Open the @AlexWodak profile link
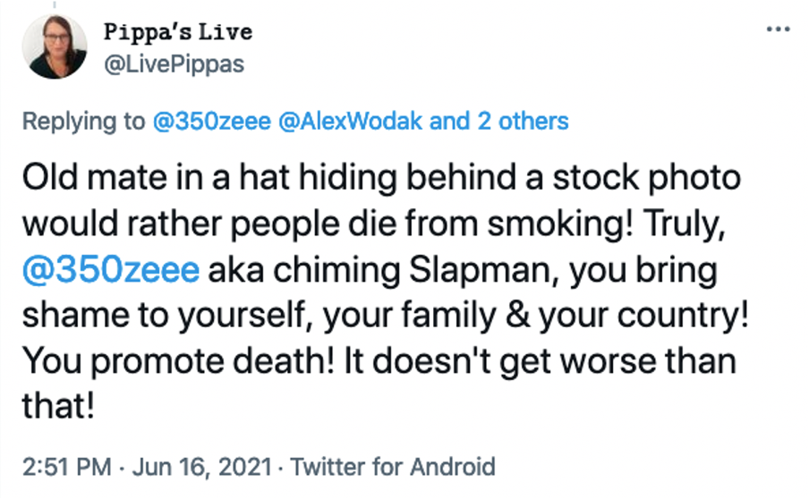This screenshot has height=499, width=809. tap(350, 122)
